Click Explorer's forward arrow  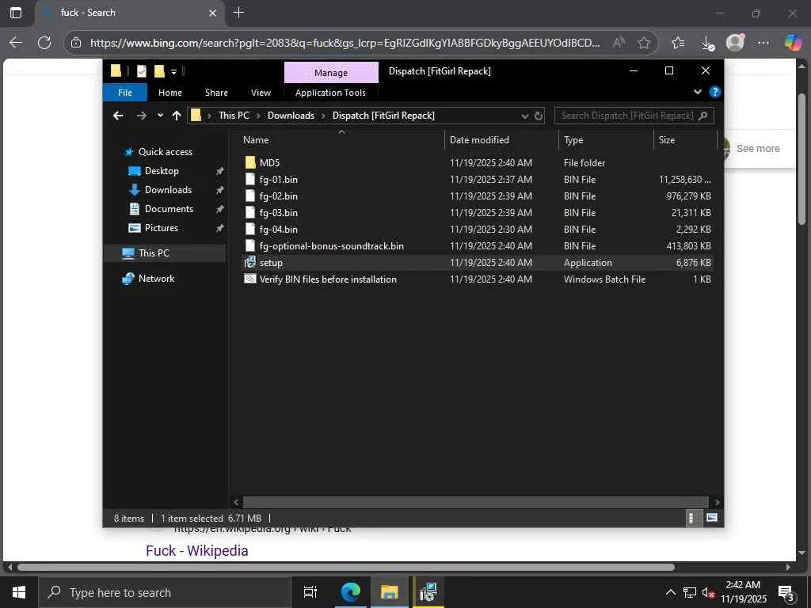pyautogui.click(x=141, y=116)
